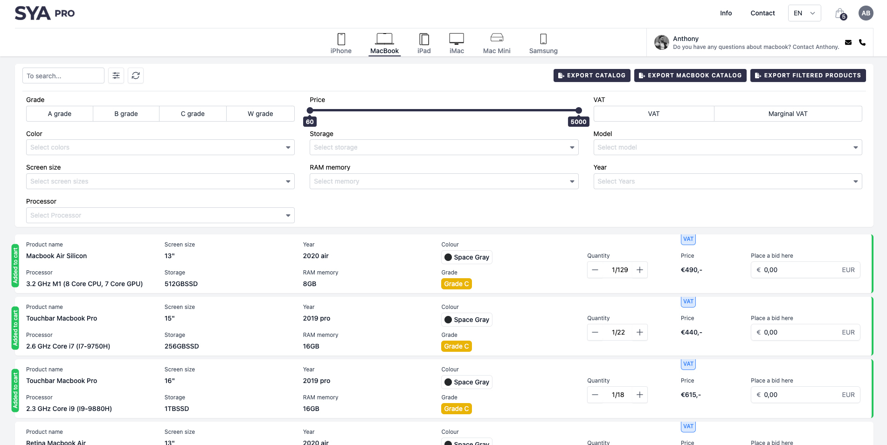Open the iMac category tab
Viewport: 887px width, 445px height.
pyautogui.click(x=457, y=44)
